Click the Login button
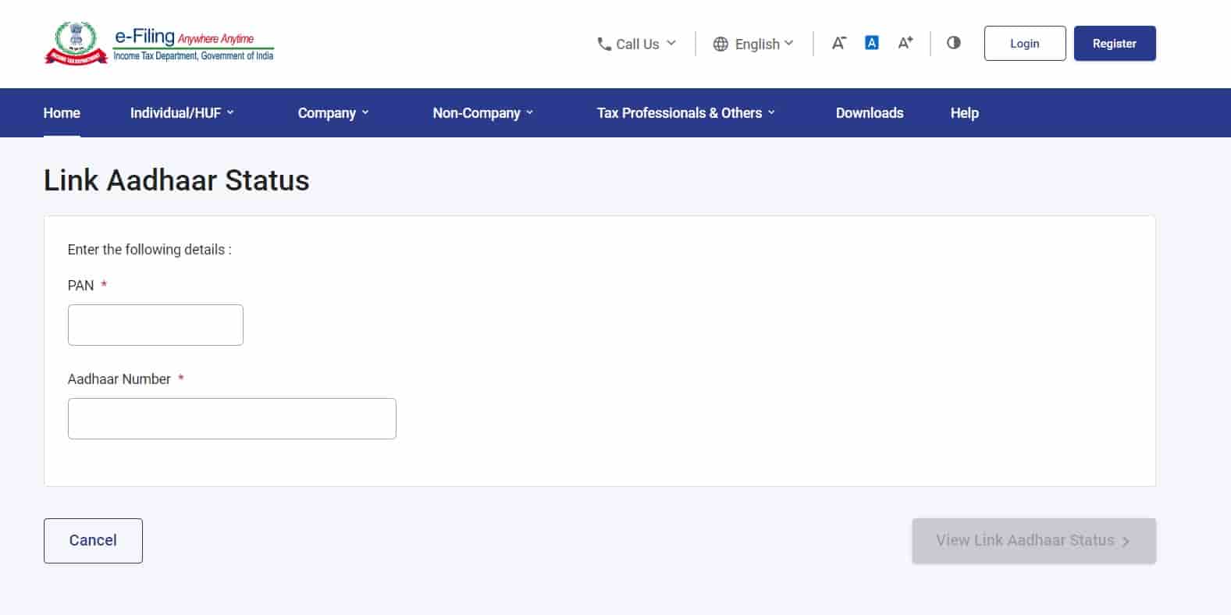This screenshot has width=1231, height=615. tap(1025, 44)
